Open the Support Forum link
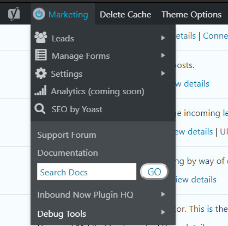 [67, 135]
